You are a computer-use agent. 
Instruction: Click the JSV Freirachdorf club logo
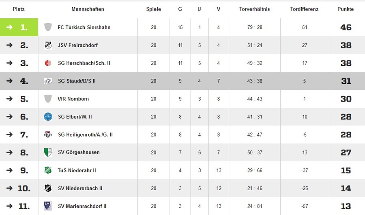[48, 45]
